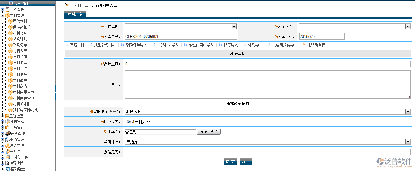
Task: Click the 选择主办人 button
Action: tap(209, 132)
